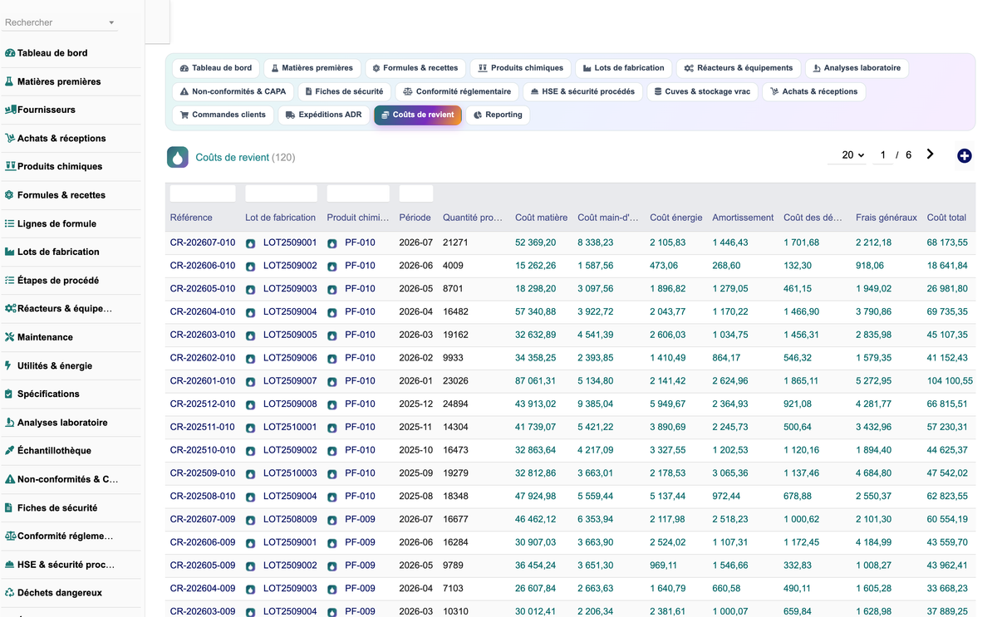This screenshot has width=997, height=617.
Task: Switch to the Formules & recettes tab
Action: click(415, 68)
